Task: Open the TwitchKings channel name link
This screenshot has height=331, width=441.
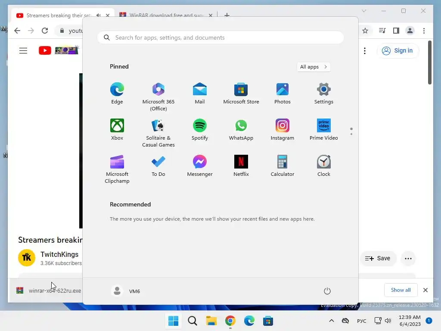Action: 59,254
